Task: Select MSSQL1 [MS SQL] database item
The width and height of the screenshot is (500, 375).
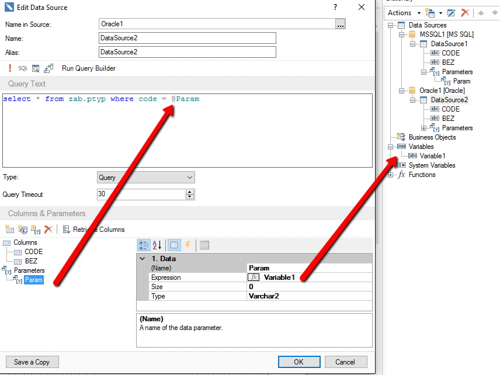Action: point(446,34)
